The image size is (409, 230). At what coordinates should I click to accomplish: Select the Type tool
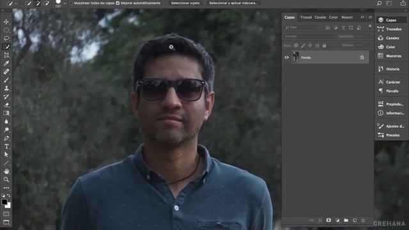pos(6,146)
